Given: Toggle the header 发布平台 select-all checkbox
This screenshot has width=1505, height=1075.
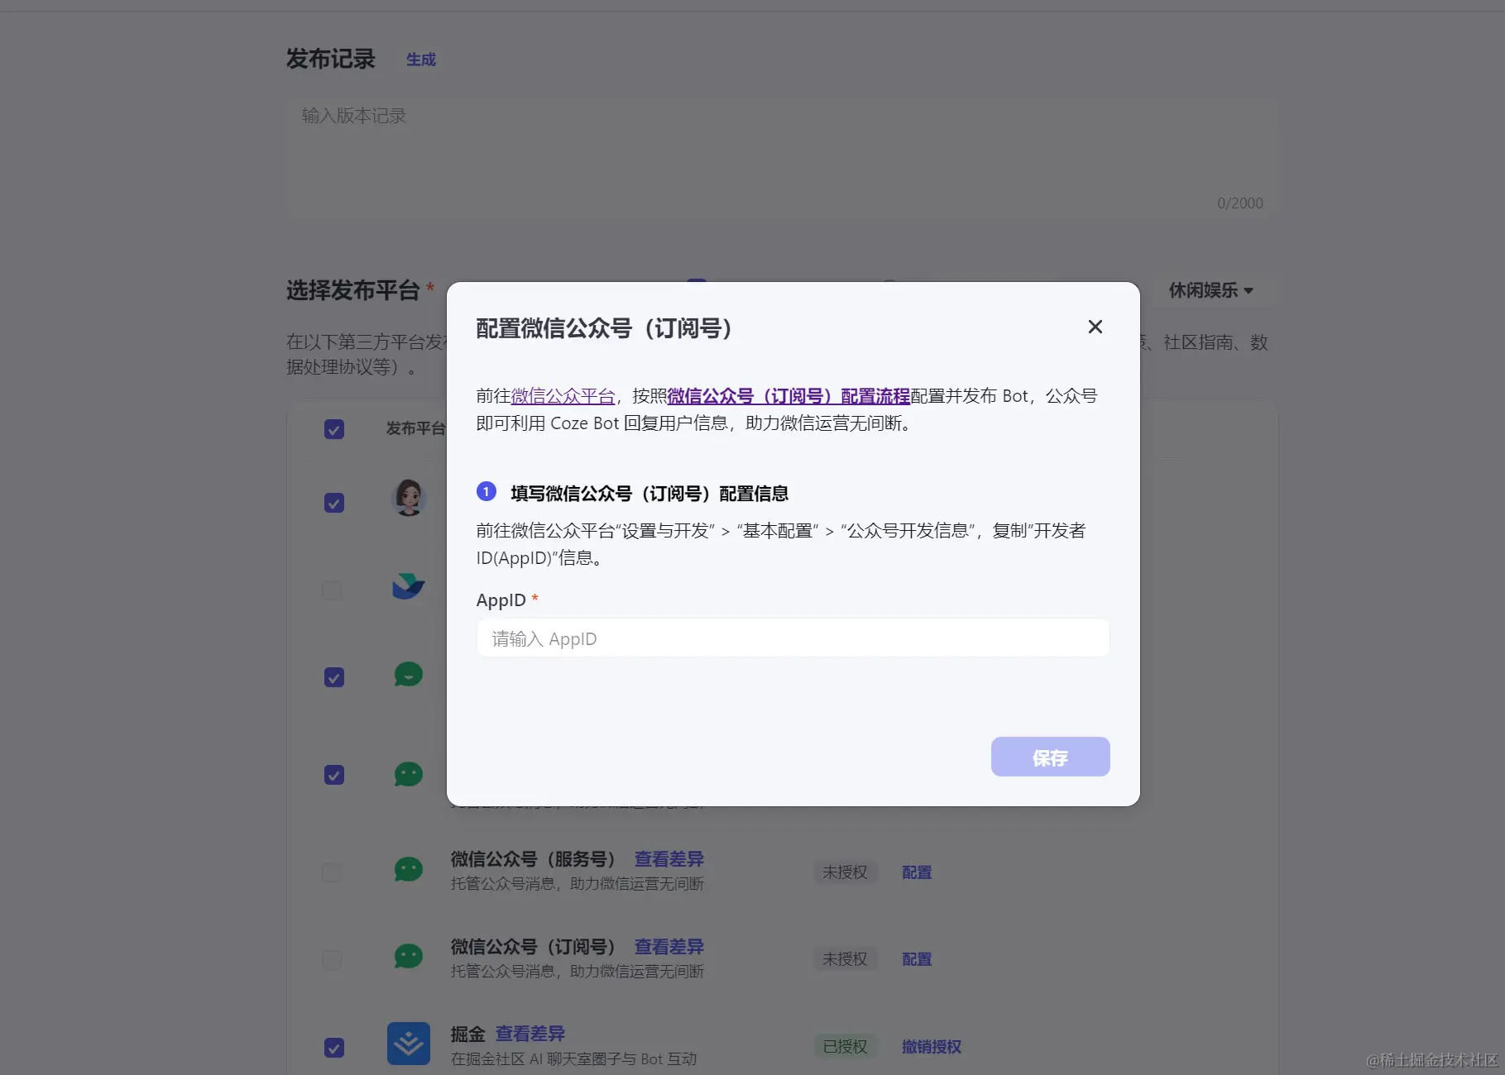Looking at the screenshot, I should pyautogui.click(x=334, y=429).
